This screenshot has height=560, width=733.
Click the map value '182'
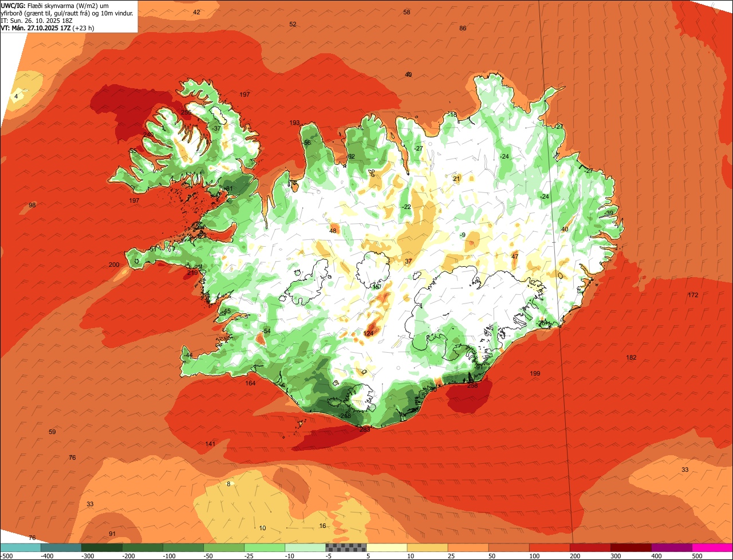pyautogui.click(x=631, y=357)
